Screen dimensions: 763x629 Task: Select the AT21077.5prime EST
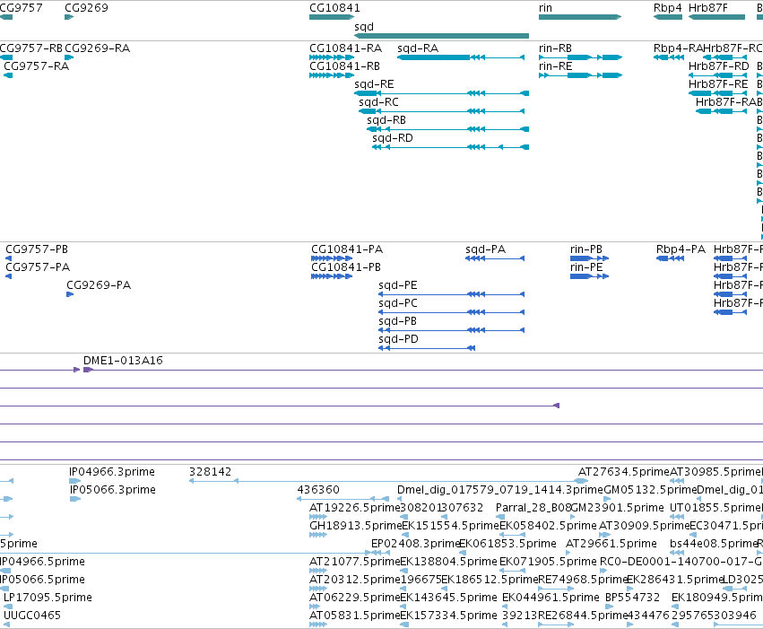pos(318,571)
